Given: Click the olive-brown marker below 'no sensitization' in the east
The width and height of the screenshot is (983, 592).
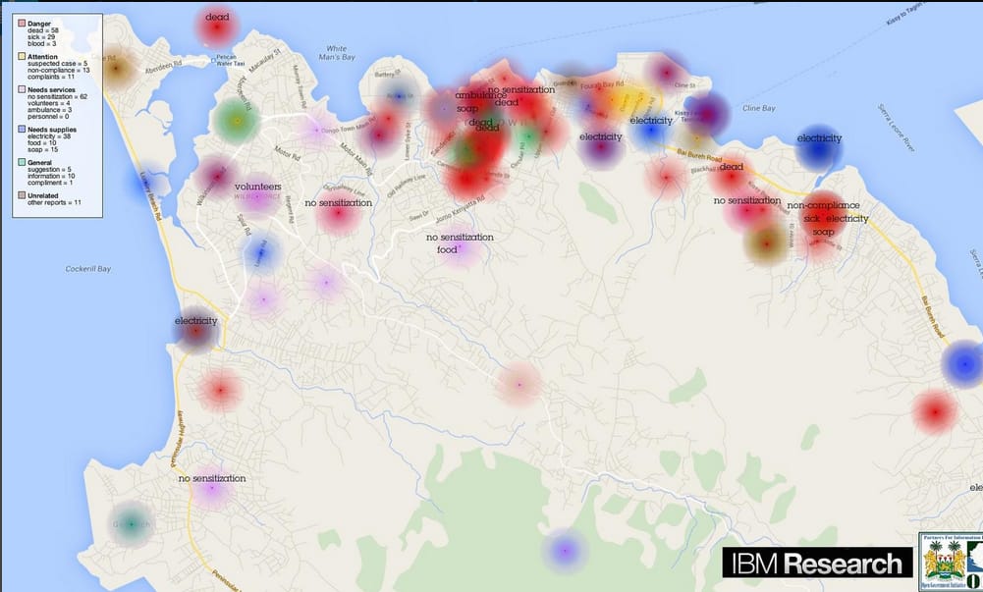Looking at the screenshot, I should tap(766, 243).
